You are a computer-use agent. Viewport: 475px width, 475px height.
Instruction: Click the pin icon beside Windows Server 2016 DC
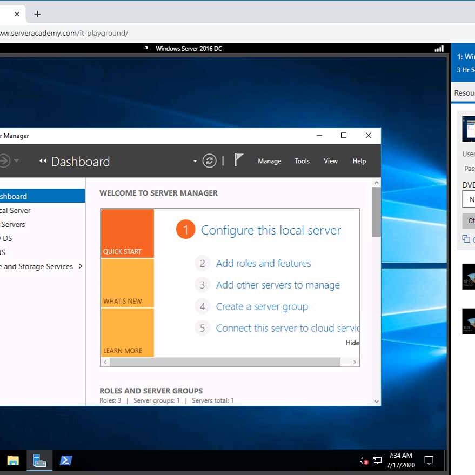pos(146,49)
